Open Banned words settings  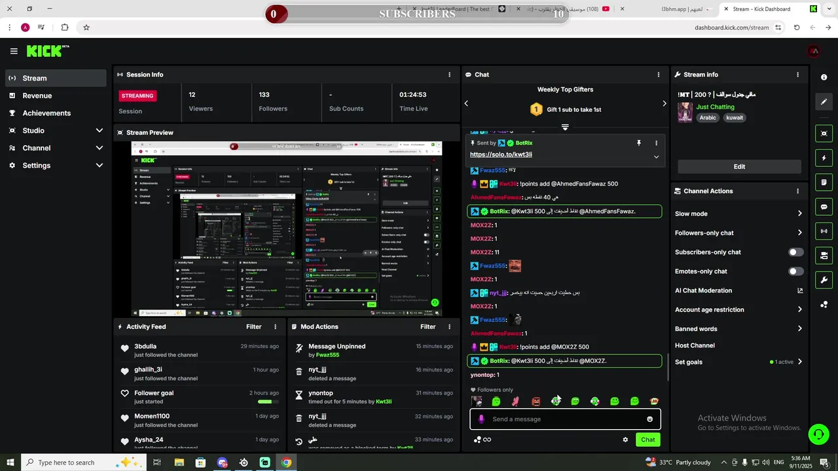738,329
